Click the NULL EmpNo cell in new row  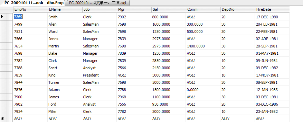pyautogui.click(x=30, y=119)
